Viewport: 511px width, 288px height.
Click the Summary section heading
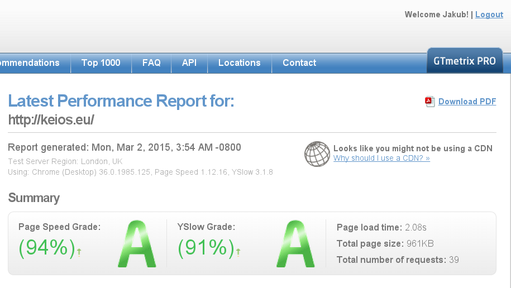34,198
